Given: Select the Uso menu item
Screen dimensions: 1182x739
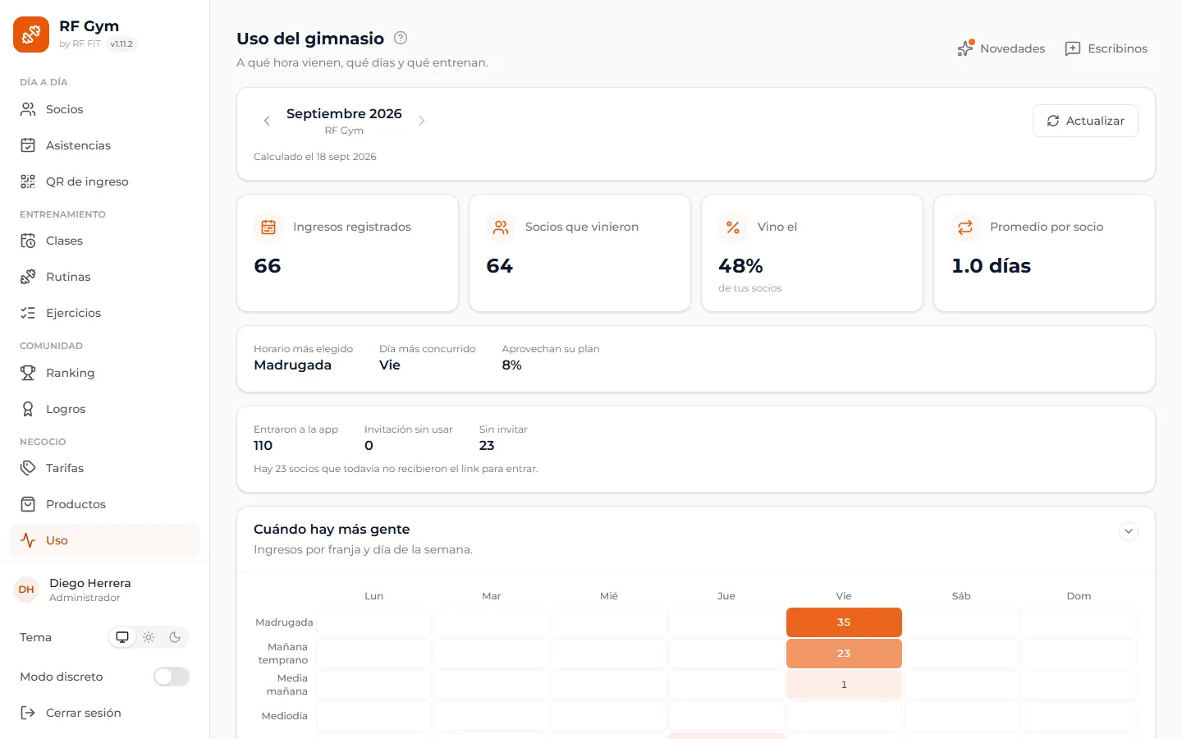Looking at the screenshot, I should click(x=104, y=540).
